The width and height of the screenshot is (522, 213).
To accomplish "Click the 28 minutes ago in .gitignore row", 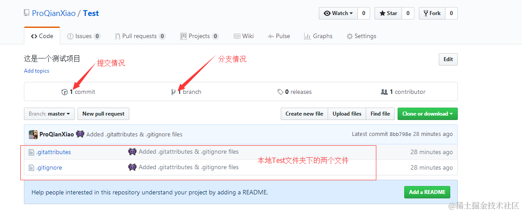I will click(x=431, y=167).
